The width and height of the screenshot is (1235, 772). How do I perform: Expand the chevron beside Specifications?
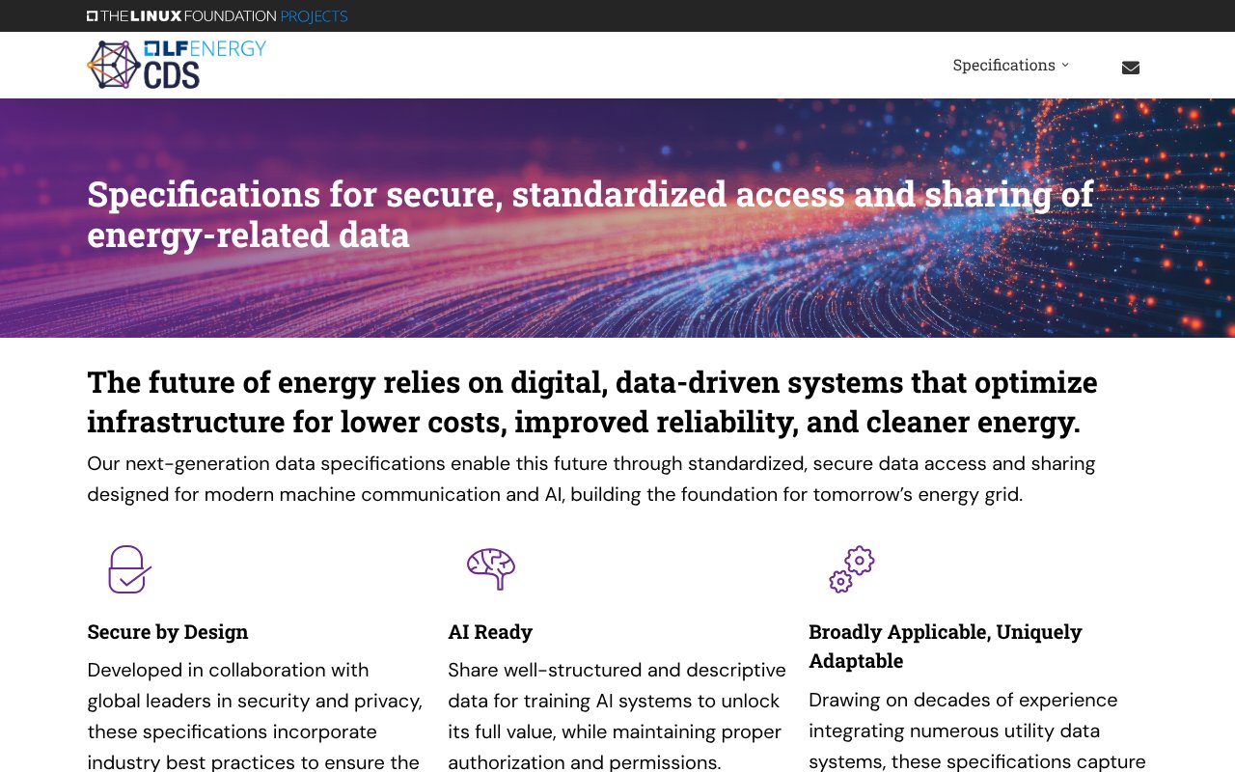1065,65
